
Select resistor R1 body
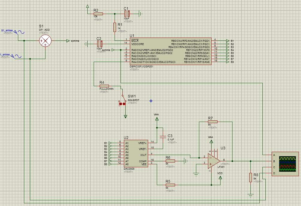(x=115, y=27)
